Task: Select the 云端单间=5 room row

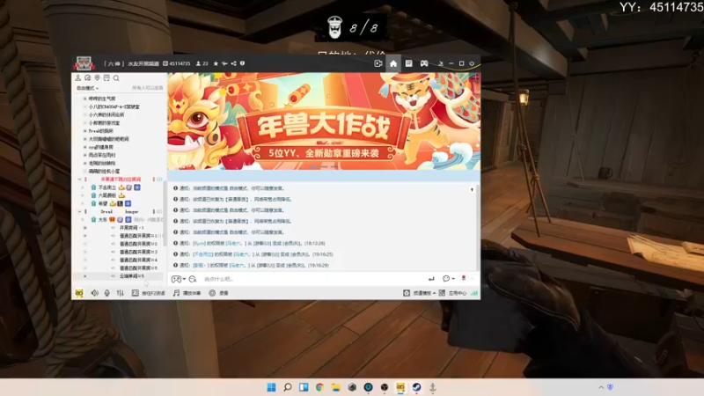Action: click(119, 276)
